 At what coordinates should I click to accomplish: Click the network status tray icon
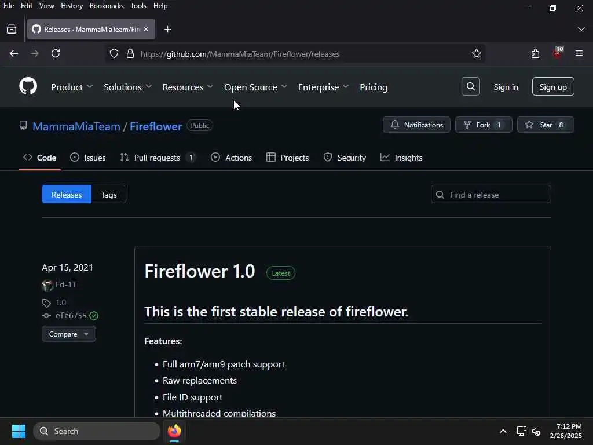tap(522, 431)
